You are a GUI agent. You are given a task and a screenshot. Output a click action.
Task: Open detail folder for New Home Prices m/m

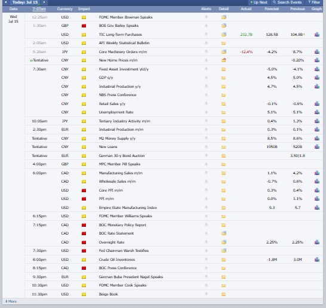(224, 60)
